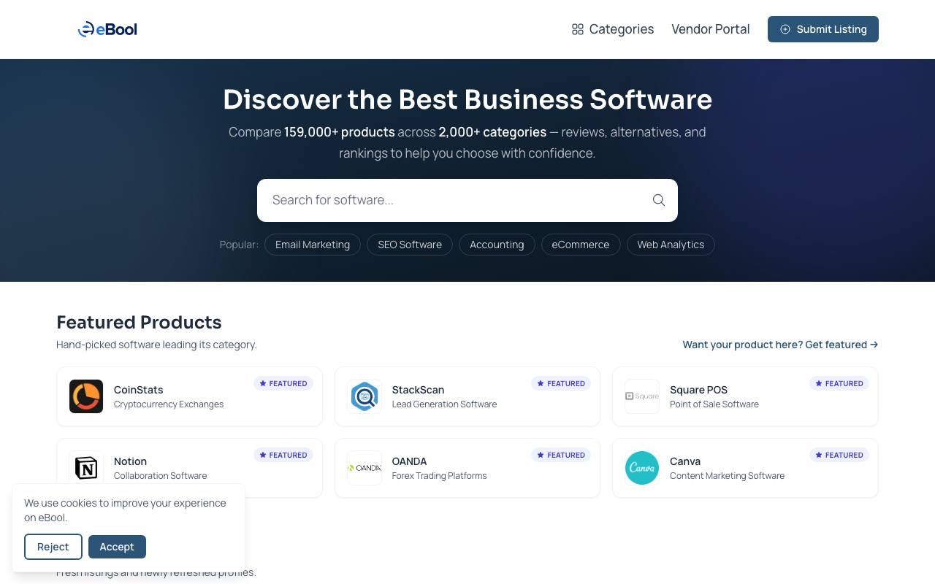
Task: Click the Canva logo icon
Action: [642, 468]
